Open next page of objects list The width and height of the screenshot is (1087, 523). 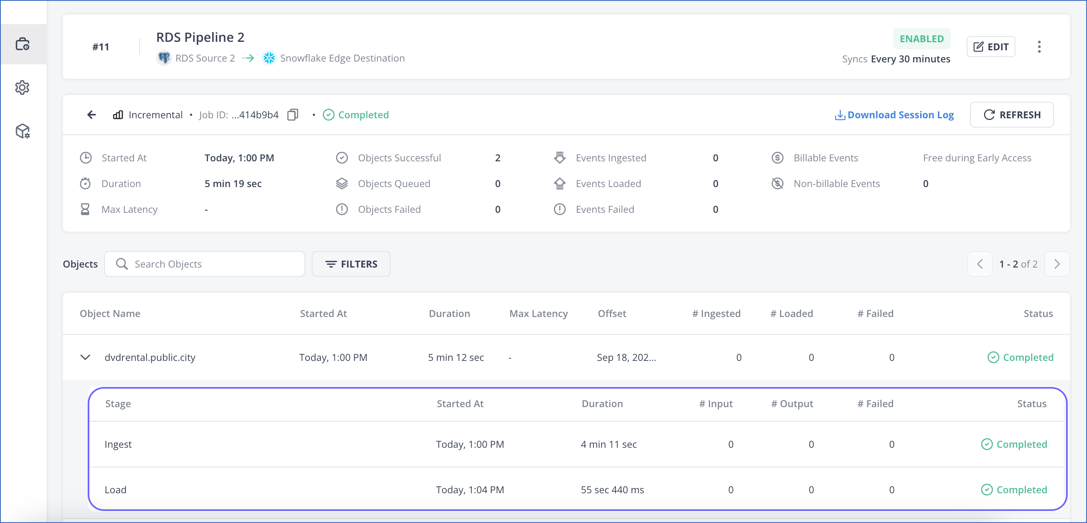pos(1057,264)
